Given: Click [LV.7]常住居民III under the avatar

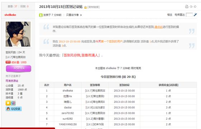Looking at the screenshot, I should tap(15, 57).
